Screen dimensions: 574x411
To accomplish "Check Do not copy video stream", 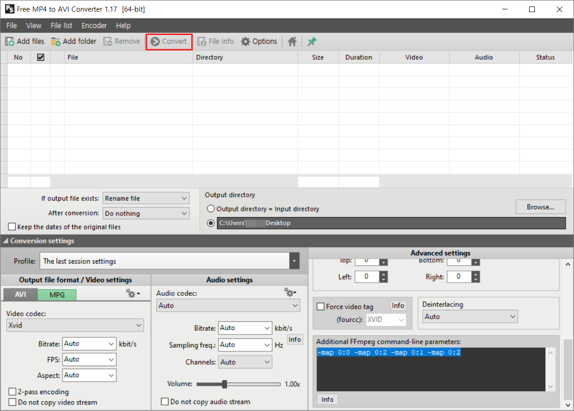I will 12,402.
